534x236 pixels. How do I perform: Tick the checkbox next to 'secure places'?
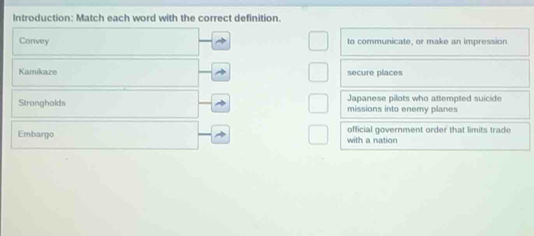pyautogui.click(x=318, y=71)
